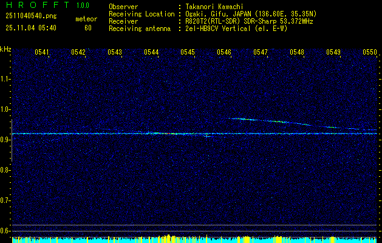382x243 pixels.
Task: Click the kHz unit label
Action: [5, 49]
